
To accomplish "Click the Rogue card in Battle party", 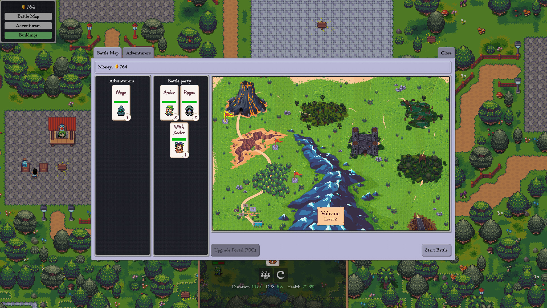I will (189, 103).
